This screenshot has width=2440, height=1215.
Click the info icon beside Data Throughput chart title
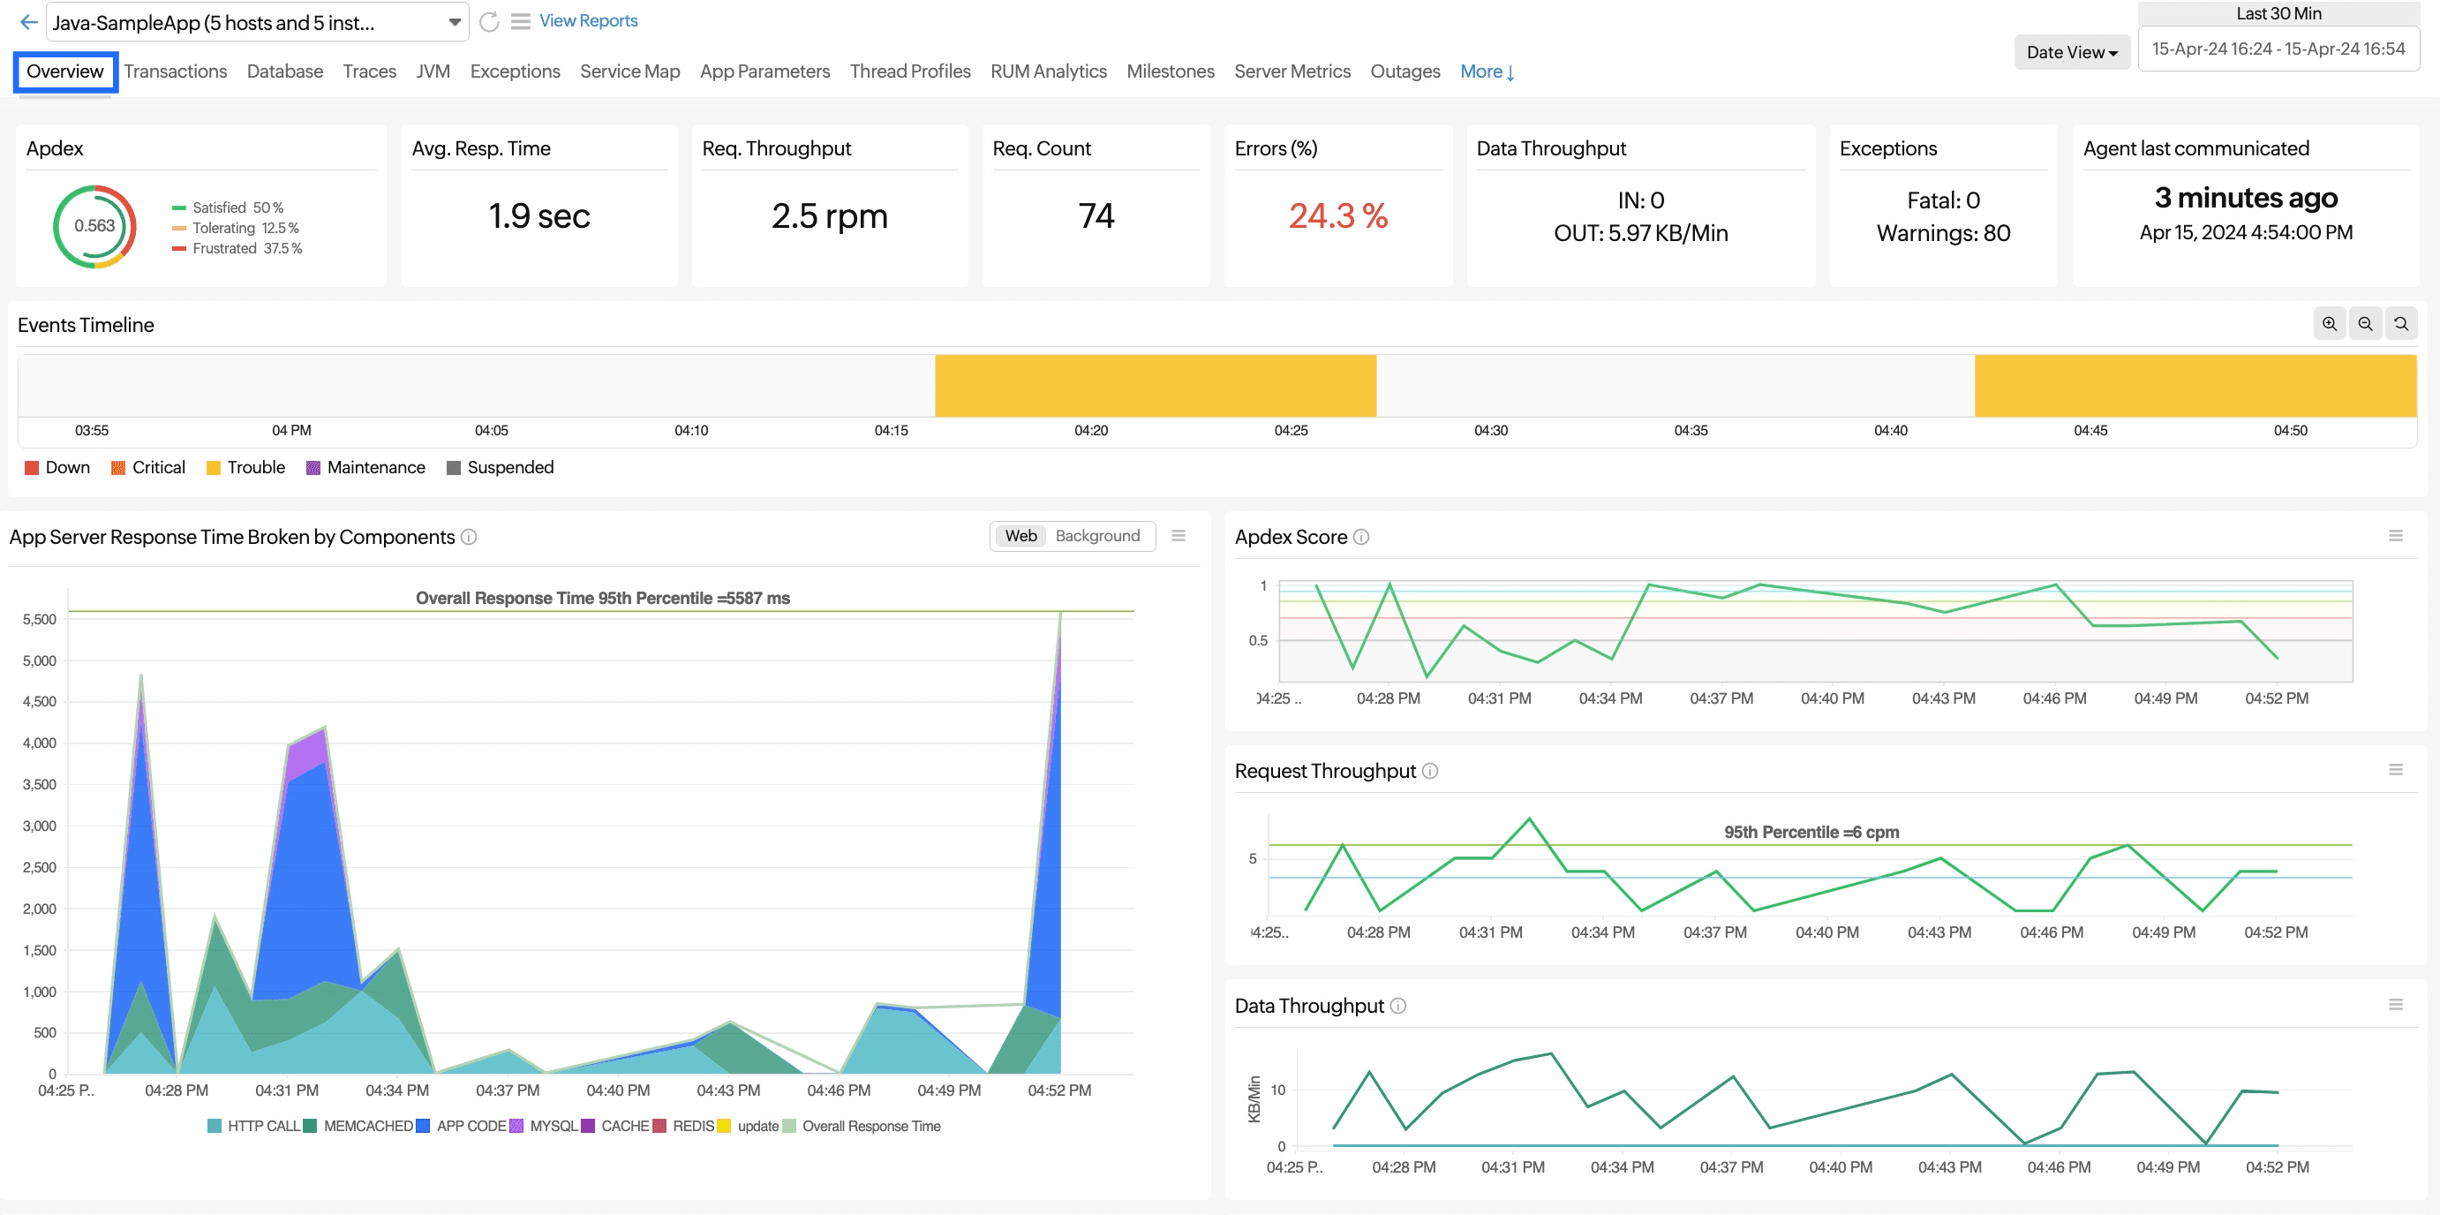coord(1398,1006)
